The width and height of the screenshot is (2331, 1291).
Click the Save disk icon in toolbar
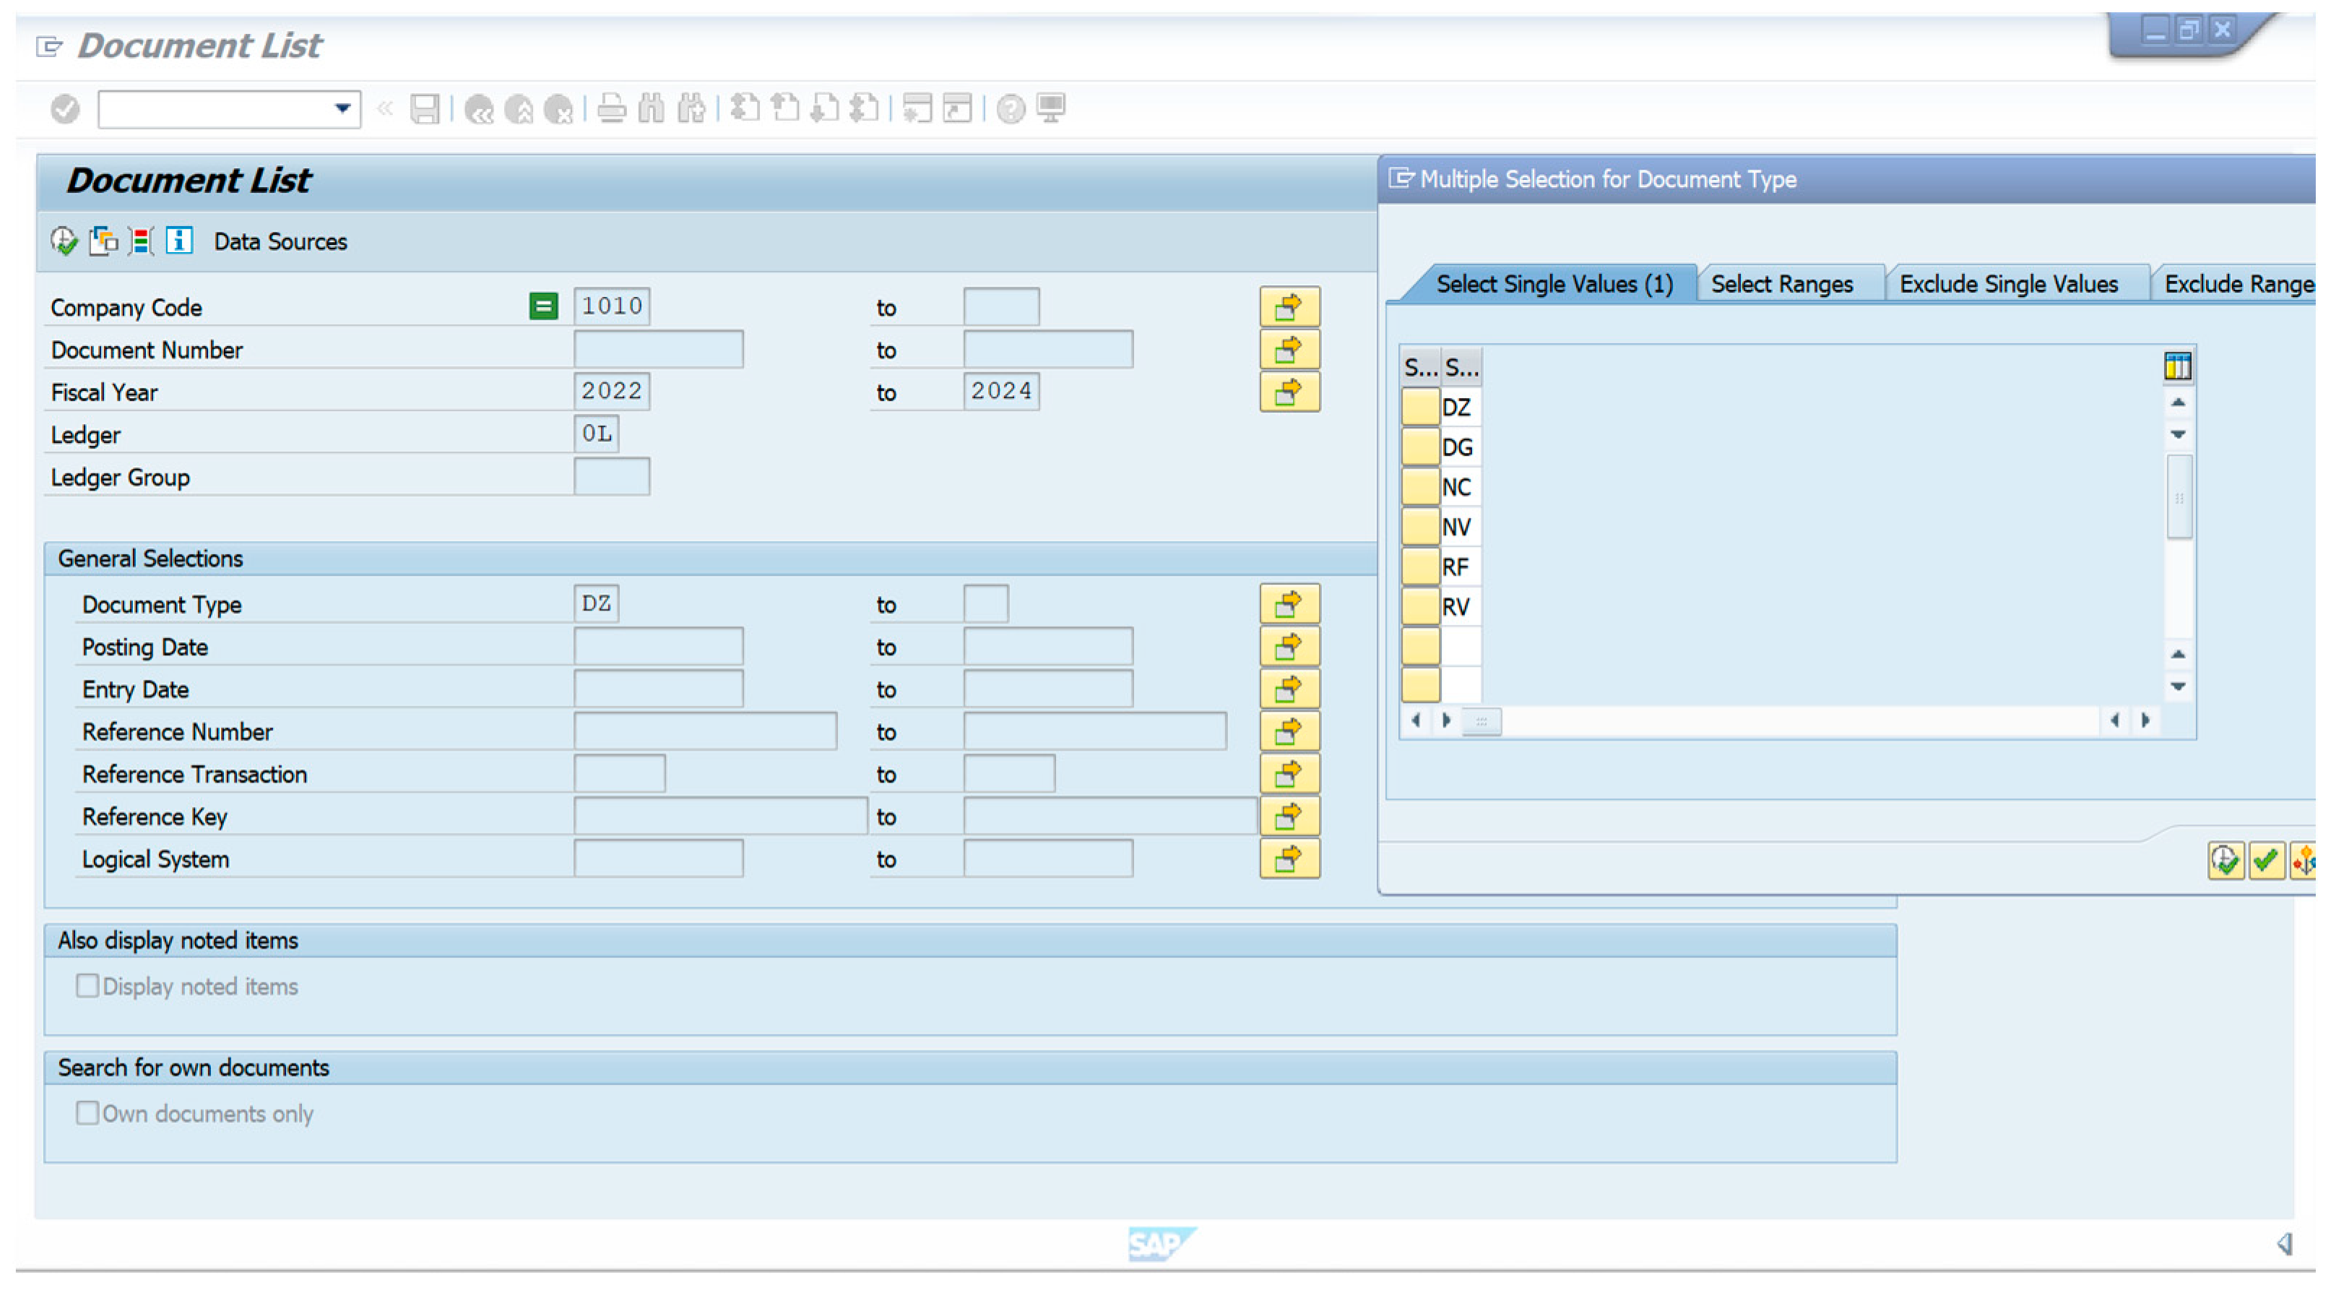click(x=425, y=108)
